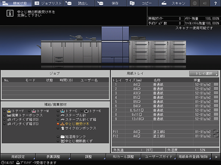
Task: Click tray 5 paper level indicator
Action: tap(216, 102)
